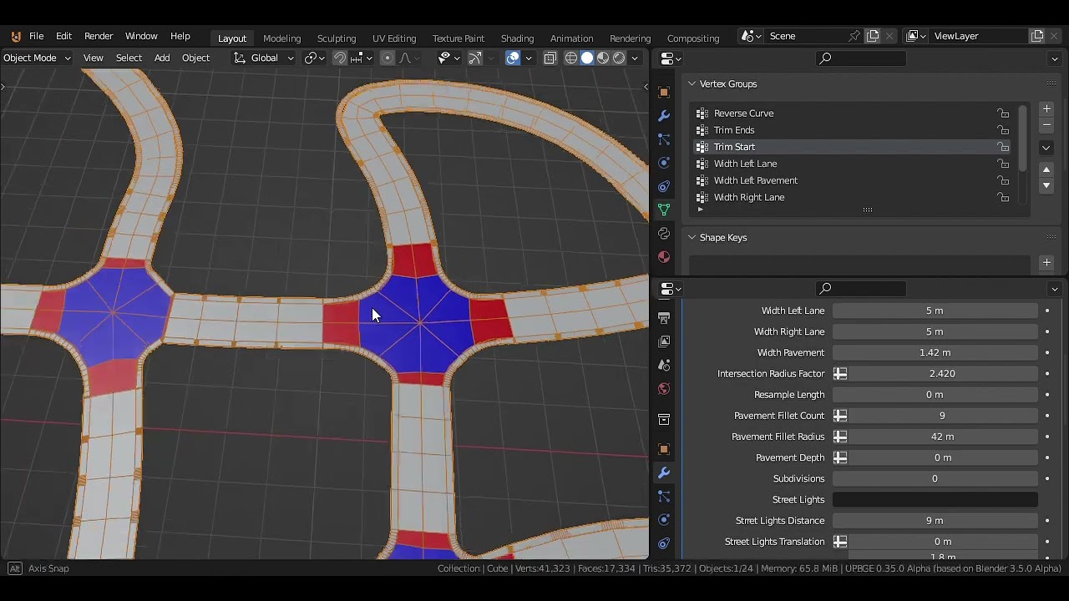The height and width of the screenshot is (601, 1069).
Task: Select Reverse Curve vertex group
Action: 853,114
